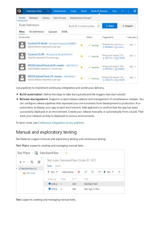Click the avatar icon for Content.VS Build
The image size is (167, 237).
(22, 45)
